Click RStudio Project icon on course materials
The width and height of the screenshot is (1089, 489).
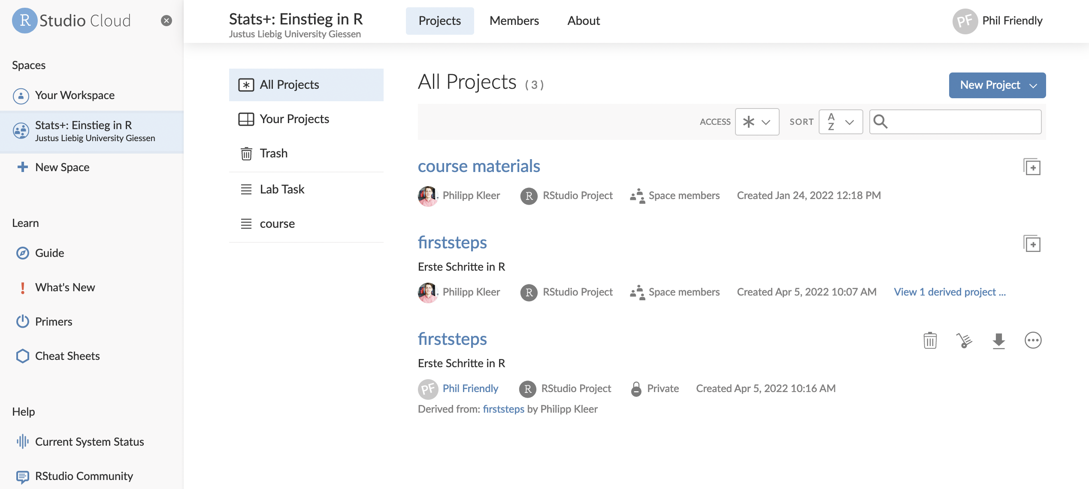529,196
